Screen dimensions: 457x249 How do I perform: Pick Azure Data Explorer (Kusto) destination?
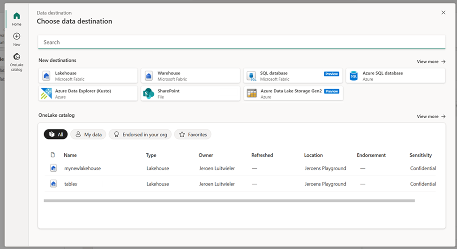88,93
